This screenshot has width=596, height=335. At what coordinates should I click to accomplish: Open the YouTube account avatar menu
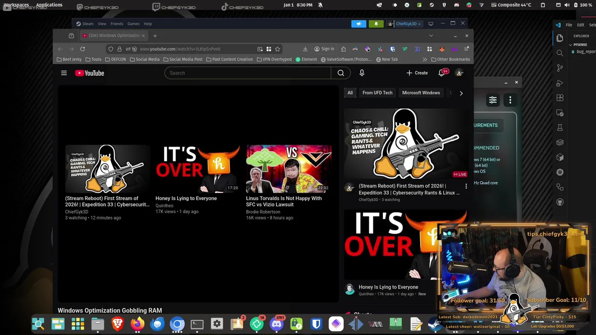tap(459, 73)
